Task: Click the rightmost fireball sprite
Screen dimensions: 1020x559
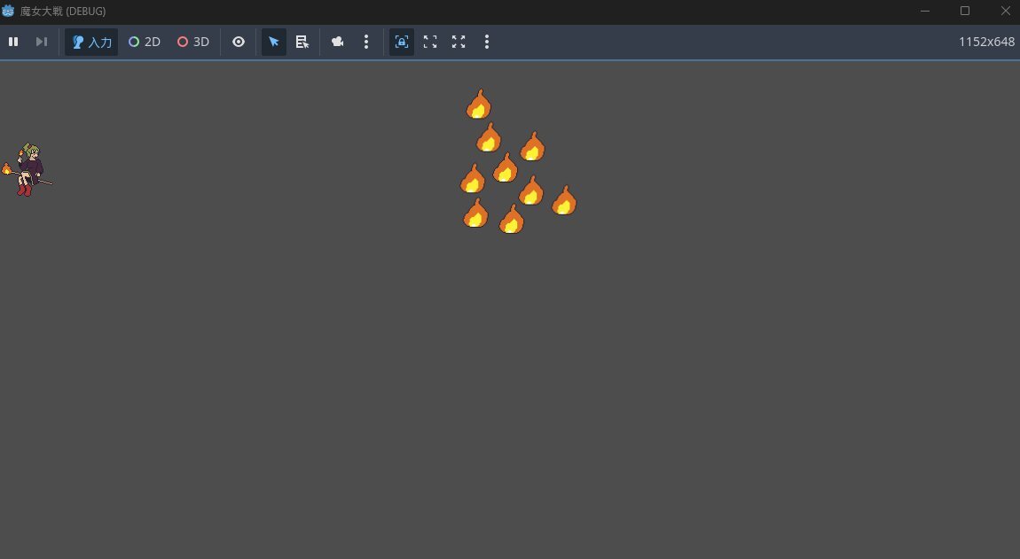Action: [x=564, y=200]
